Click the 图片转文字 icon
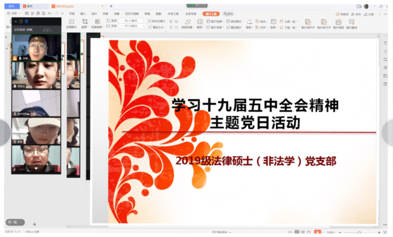 (323, 23)
